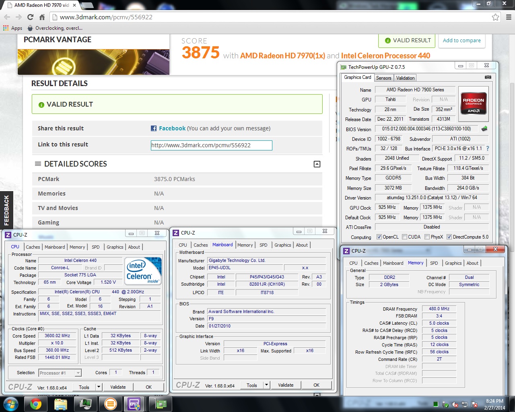The height and width of the screenshot is (412, 515).
Task: Open Caches tab in left CPU-Z window
Action: point(33,247)
